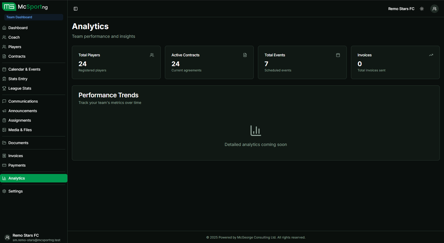Toggle the sidebar collapse button
Viewport: 444px width, 243px height.
coord(76,9)
